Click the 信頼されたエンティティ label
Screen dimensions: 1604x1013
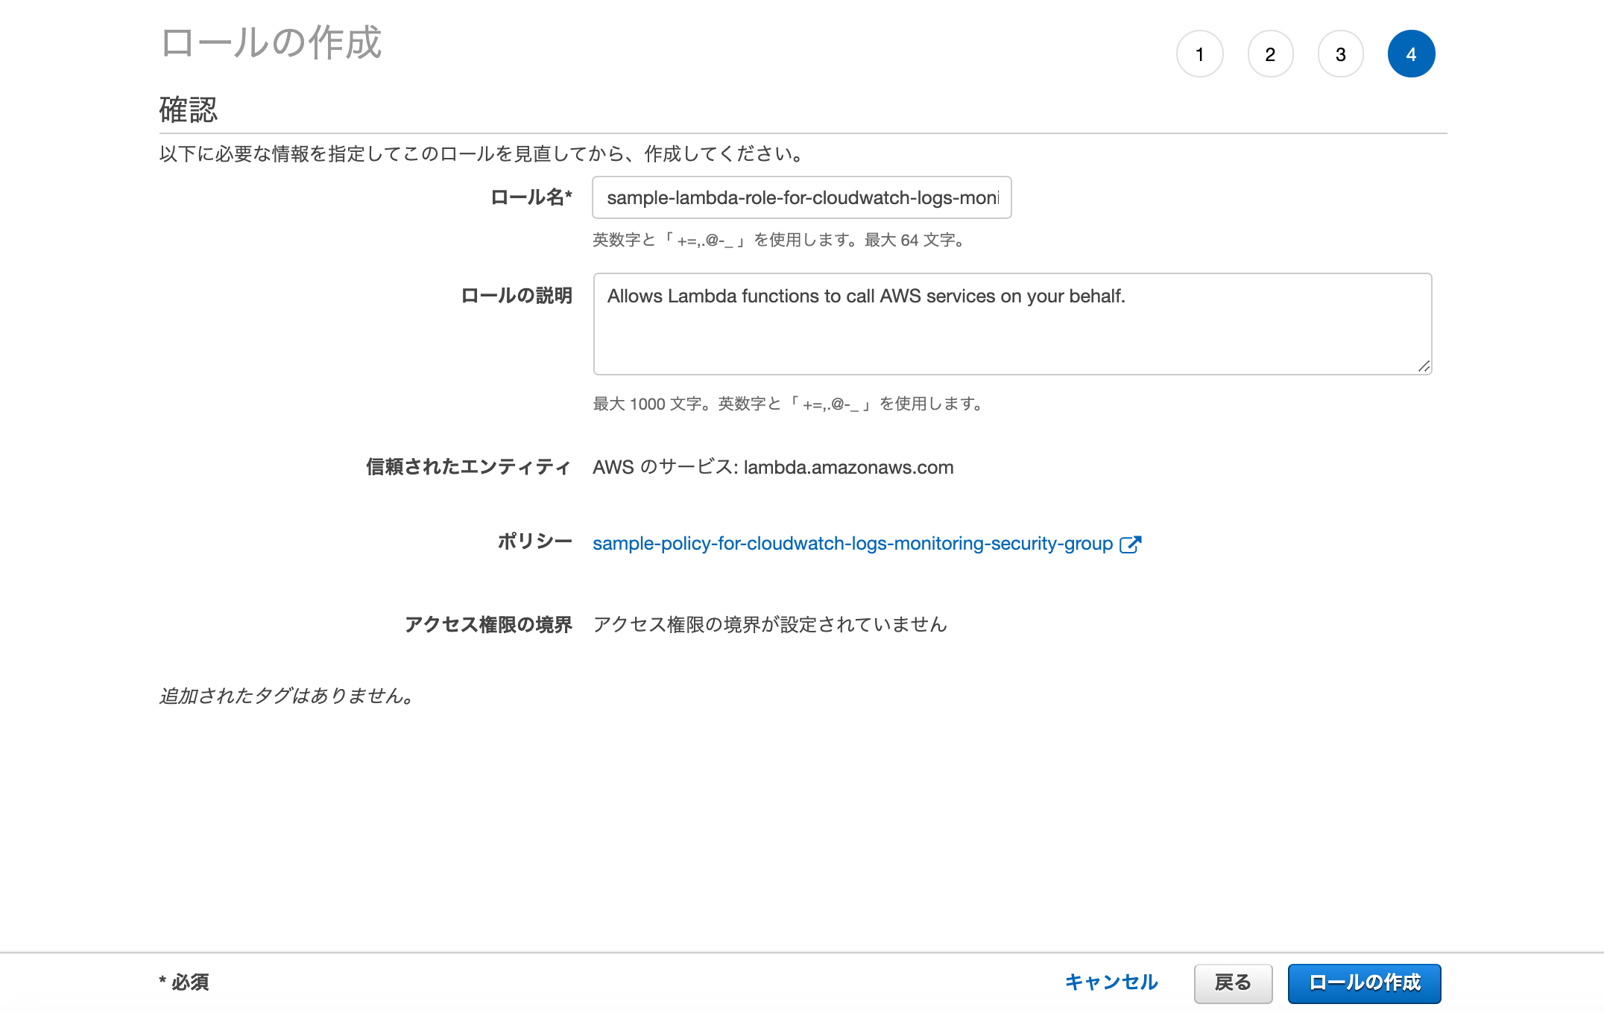click(469, 467)
